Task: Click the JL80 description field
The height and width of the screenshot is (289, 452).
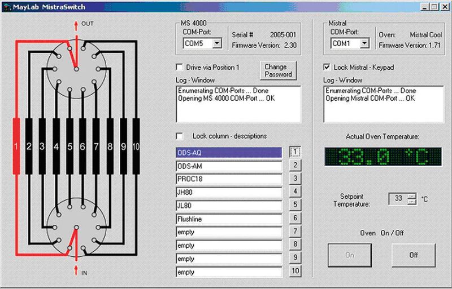Action: click(x=229, y=206)
